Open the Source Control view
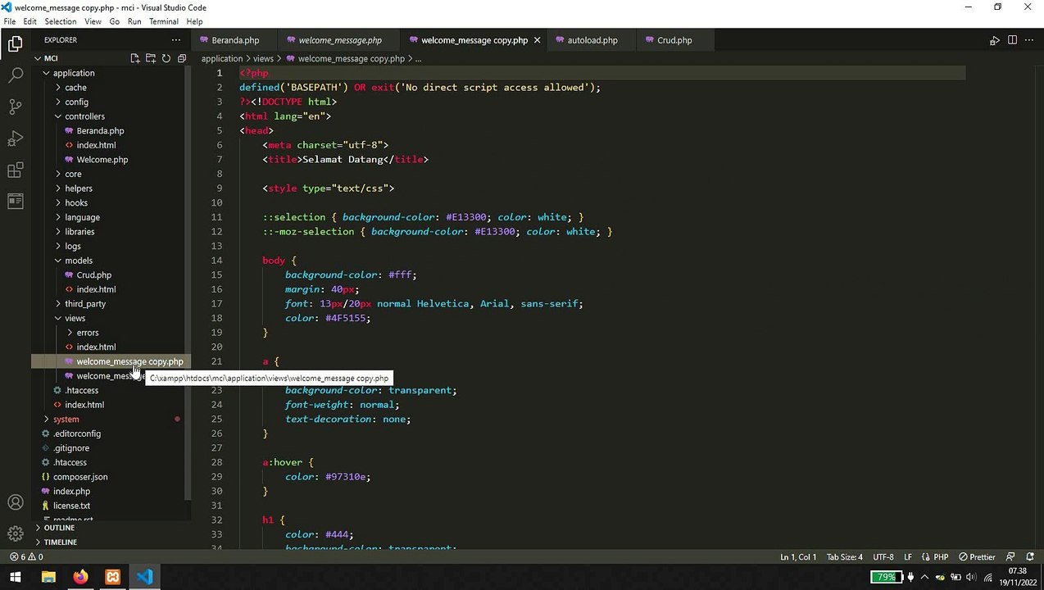This screenshot has height=590, width=1044. pyautogui.click(x=15, y=107)
